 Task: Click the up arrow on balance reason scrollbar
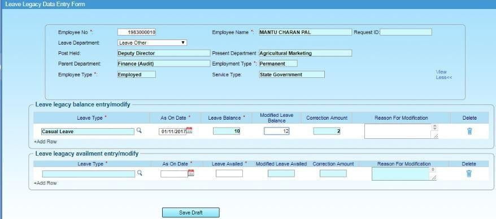click(435, 126)
